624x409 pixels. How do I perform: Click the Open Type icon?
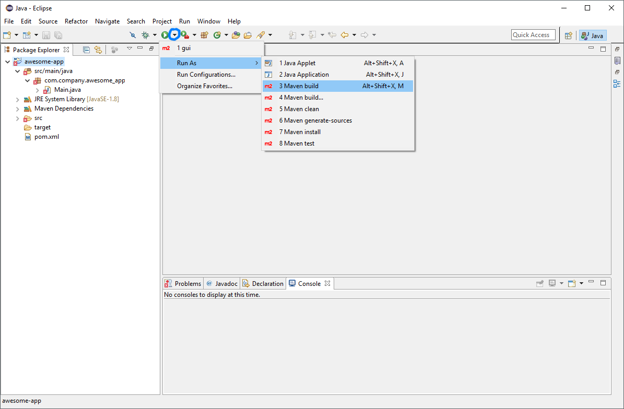pyautogui.click(x=236, y=35)
